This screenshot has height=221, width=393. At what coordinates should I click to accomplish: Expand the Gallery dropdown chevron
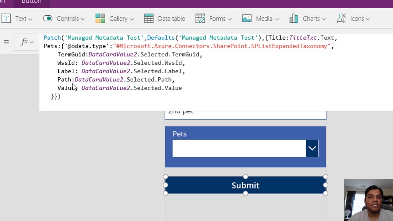131,19
